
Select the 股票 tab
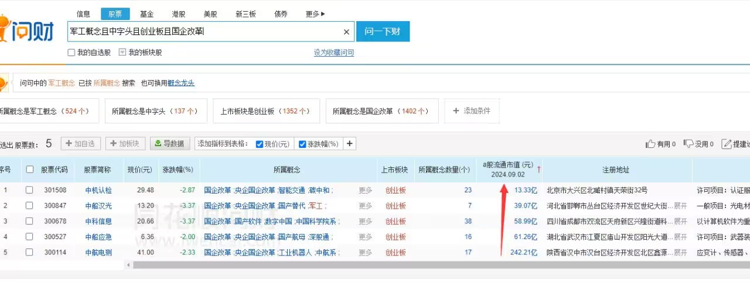[115, 14]
